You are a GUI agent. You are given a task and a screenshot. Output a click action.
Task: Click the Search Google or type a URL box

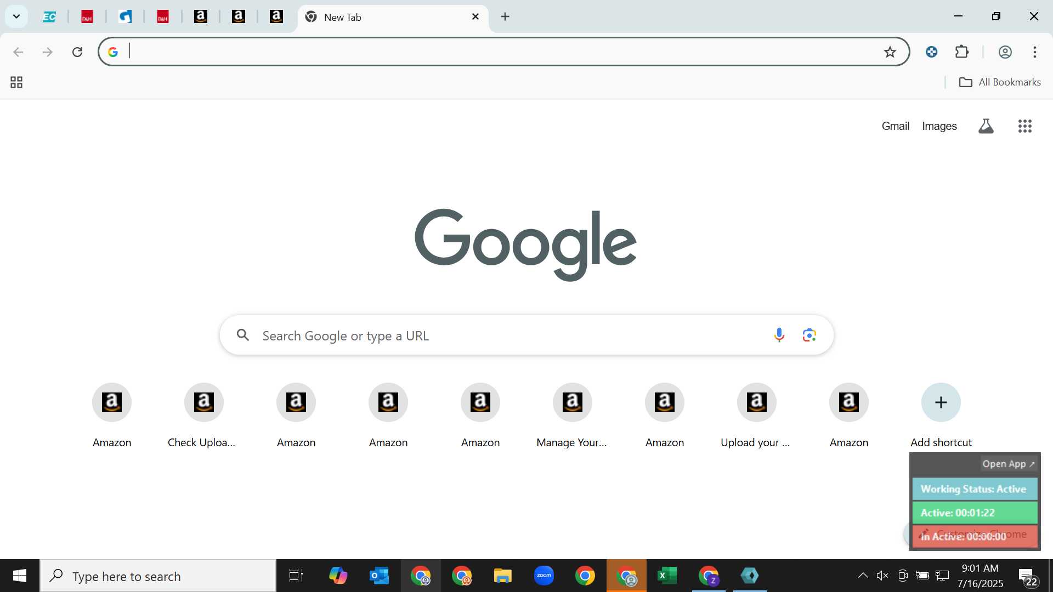coord(526,335)
